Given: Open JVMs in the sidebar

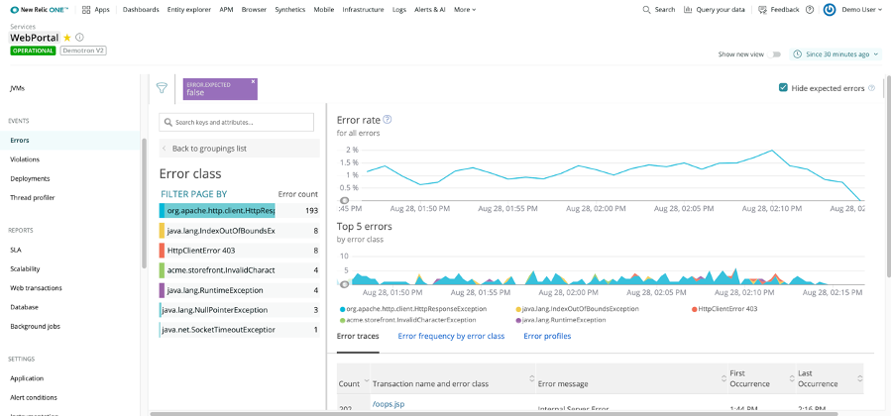Looking at the screenshot, I should point(17,88).
